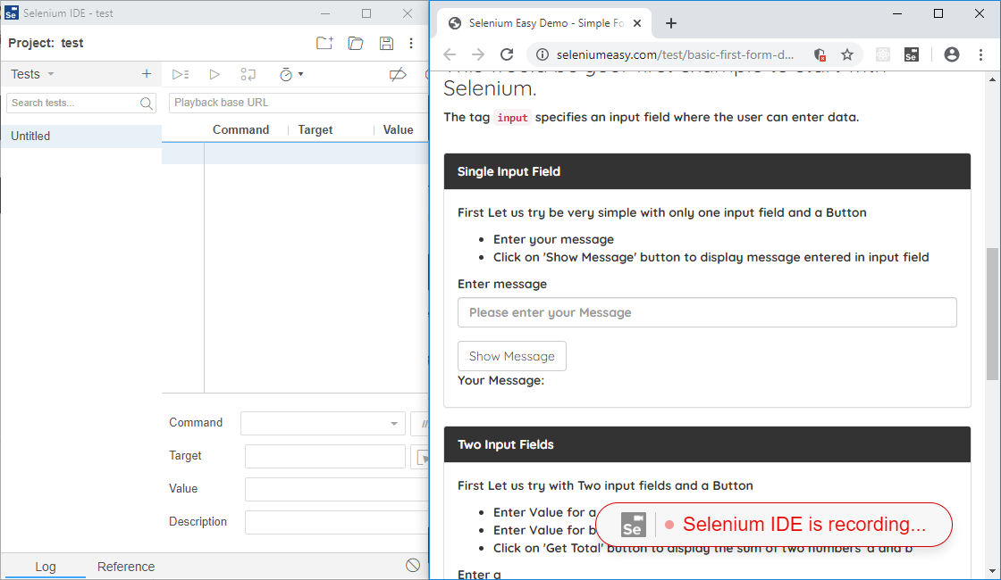Run all tests in Selenium IDE

click(181, 74)
